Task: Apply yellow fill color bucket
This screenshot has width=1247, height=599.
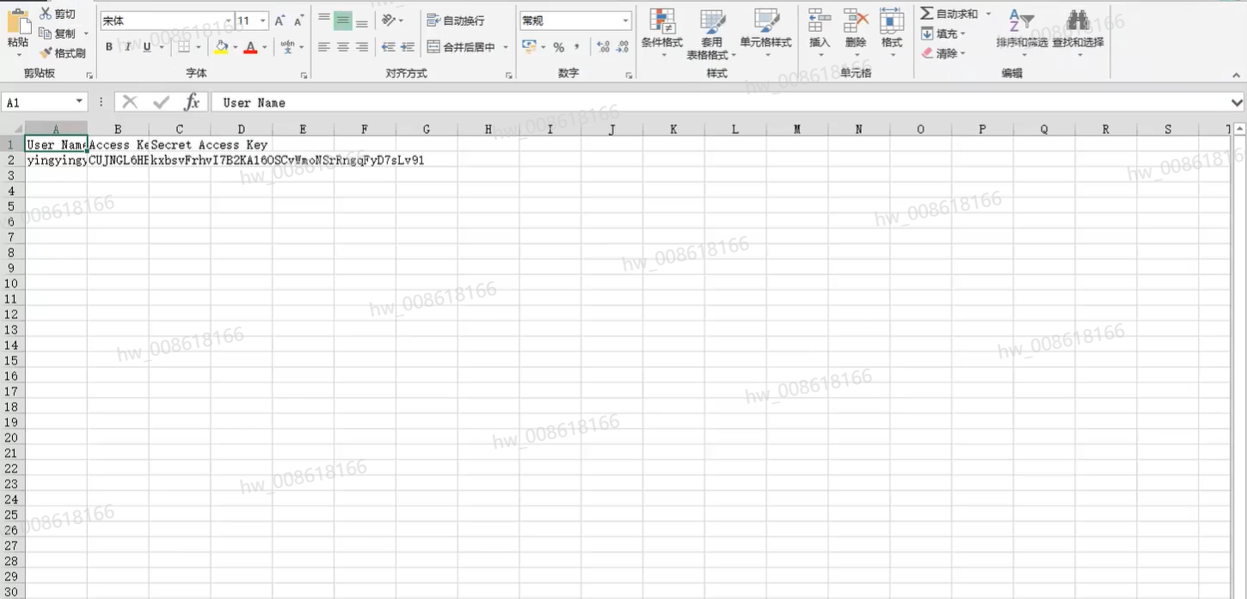Action: click(222, 46)
